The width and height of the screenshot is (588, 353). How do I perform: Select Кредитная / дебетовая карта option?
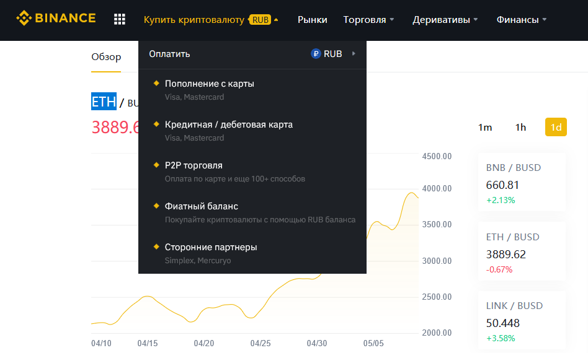[229, 124]
